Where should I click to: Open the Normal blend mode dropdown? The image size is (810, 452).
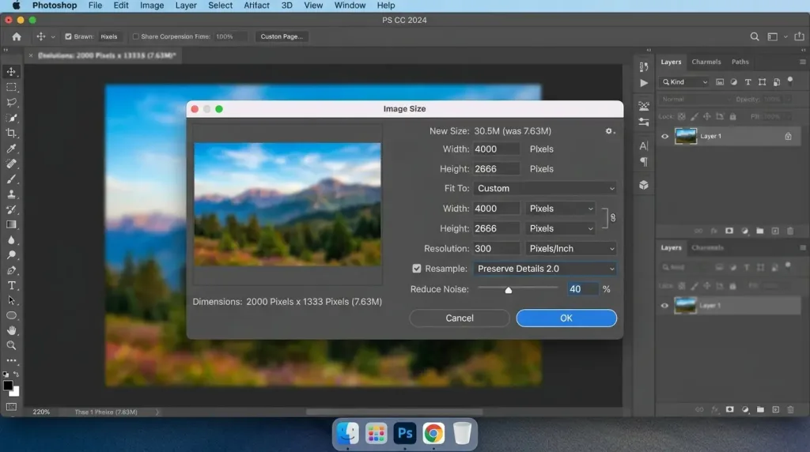(695, 99)
